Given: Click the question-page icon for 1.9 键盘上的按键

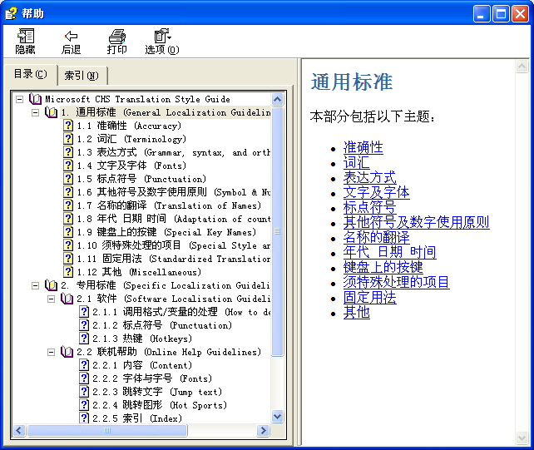Looking at the screenshot, I should click(x=68, y=232).
